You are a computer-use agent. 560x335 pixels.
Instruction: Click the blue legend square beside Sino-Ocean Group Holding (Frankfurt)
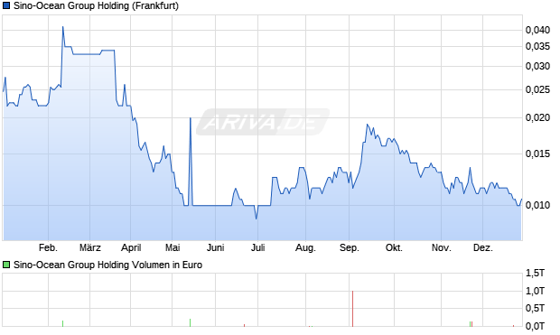point(6,6)
